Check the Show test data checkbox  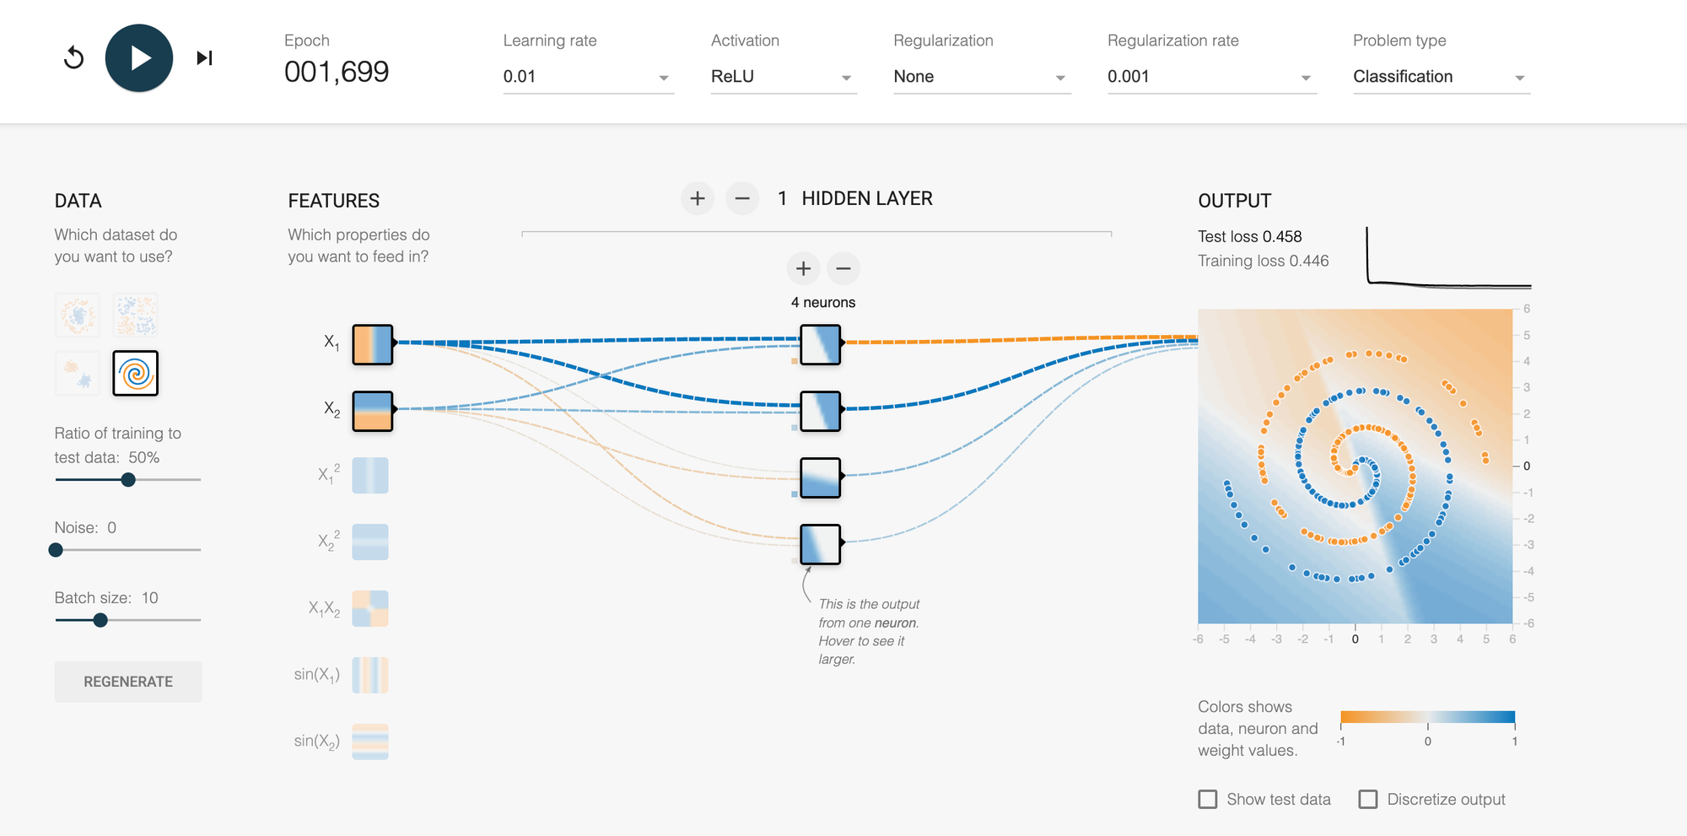pyautogui.click(x=1208, y=799)
